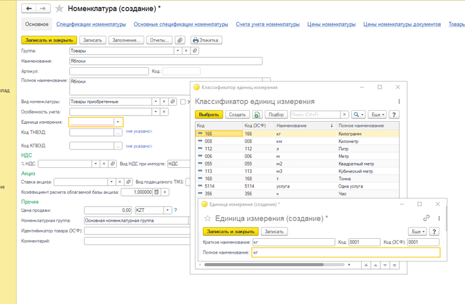
Task: Expand the Еще menu in classifier toolbar
Action: click(378, 115)
